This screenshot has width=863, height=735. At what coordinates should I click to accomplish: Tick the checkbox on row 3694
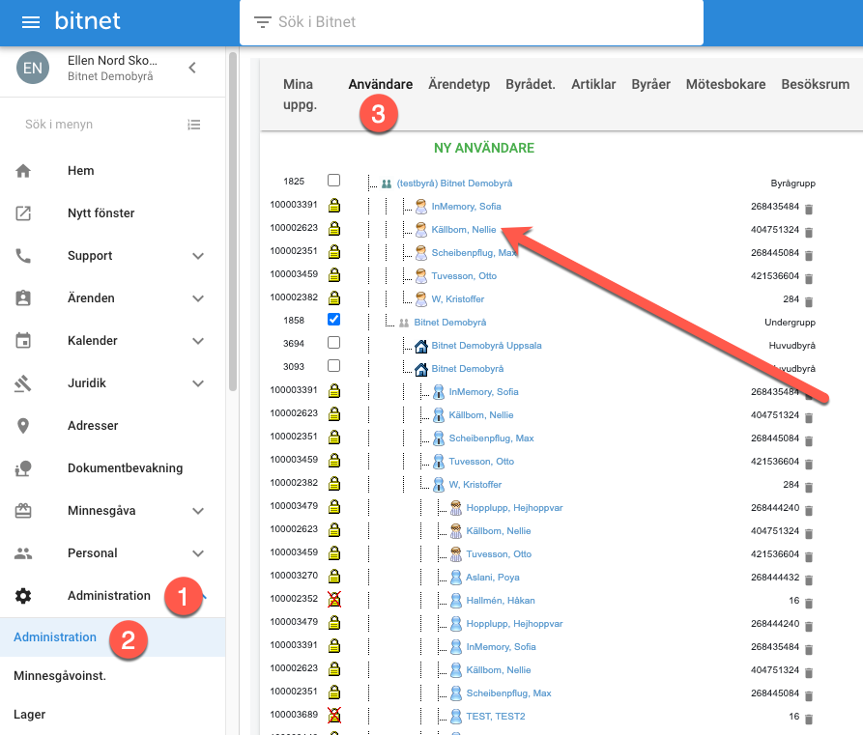coord(333,343)
